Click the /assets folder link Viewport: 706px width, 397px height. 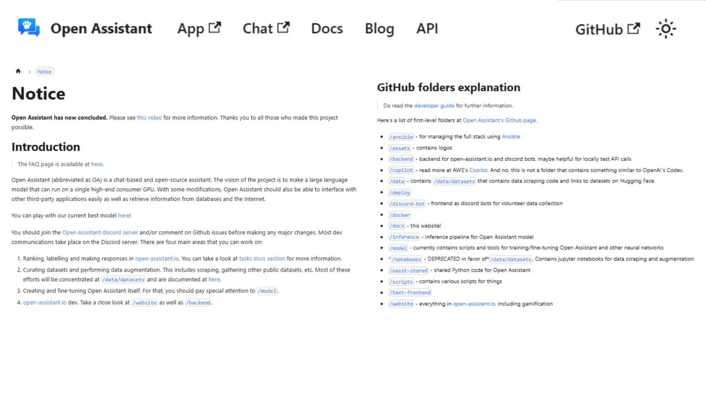coord(400,148)
